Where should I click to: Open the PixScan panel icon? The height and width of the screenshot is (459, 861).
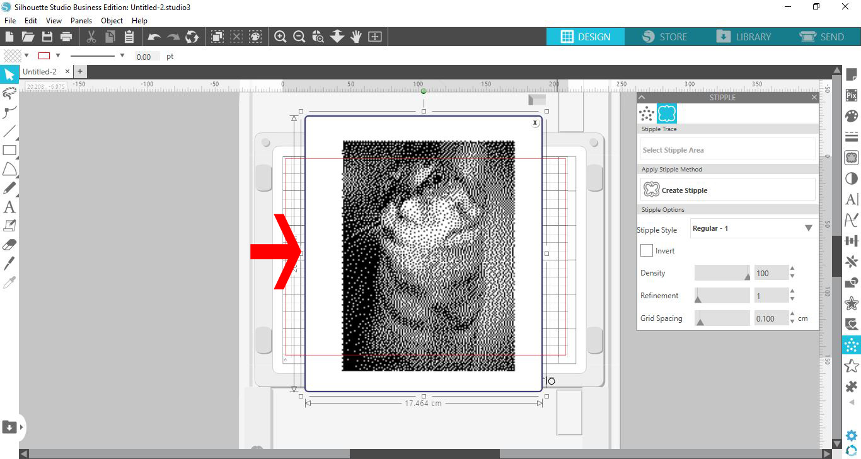tap(852, 95)
